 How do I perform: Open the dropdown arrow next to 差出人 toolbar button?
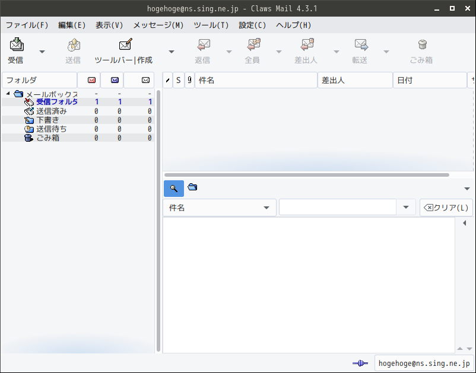337,52
